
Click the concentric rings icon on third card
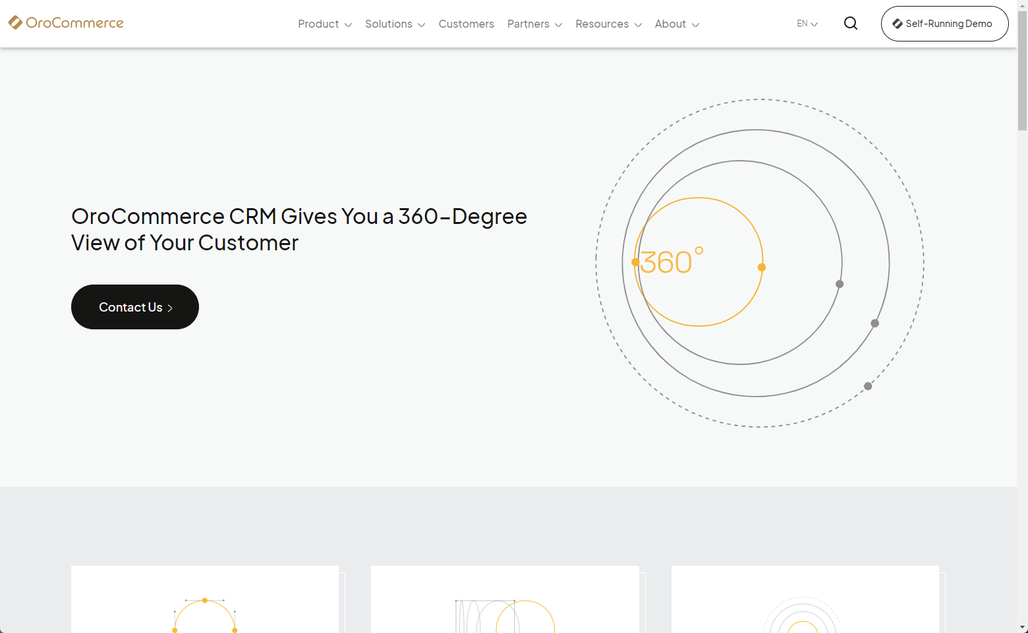click(x=803, y=617)
